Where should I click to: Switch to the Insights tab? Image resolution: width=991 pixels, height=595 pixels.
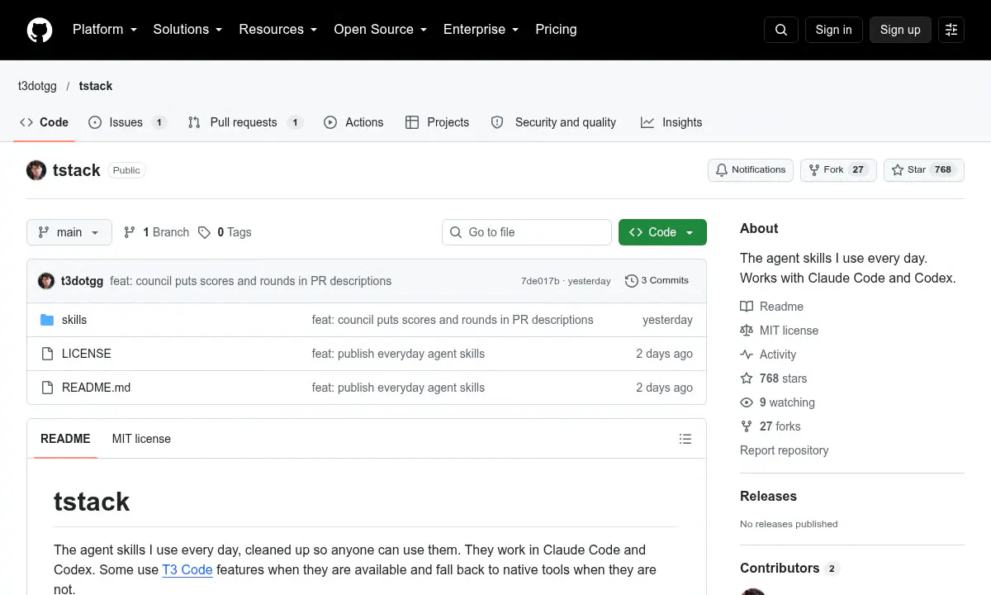point(671,122)
